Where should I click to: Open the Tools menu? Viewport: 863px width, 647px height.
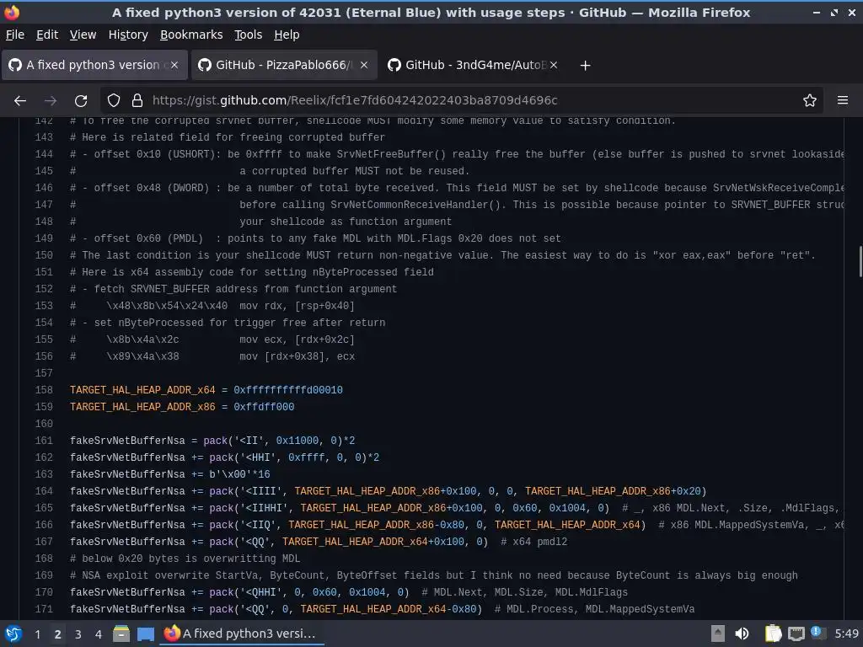pyautogui.click(x=249, y=35)
